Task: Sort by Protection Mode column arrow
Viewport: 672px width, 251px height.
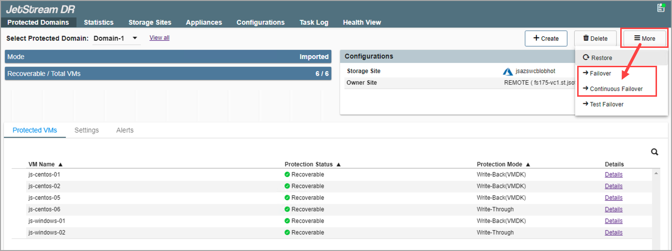Action: click(x=528, y=164)
